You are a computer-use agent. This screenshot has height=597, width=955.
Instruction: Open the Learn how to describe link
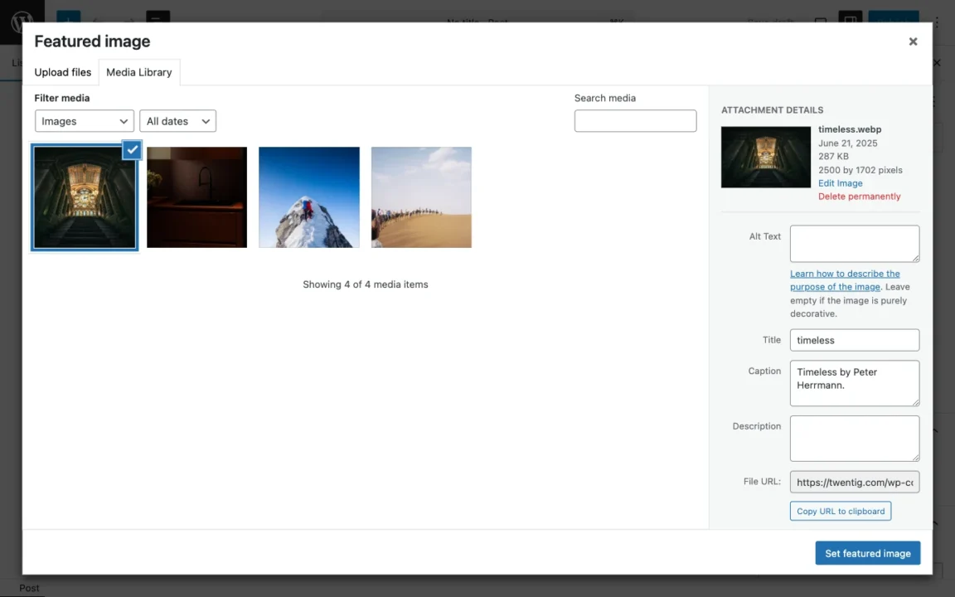click(x=845, y=280)
